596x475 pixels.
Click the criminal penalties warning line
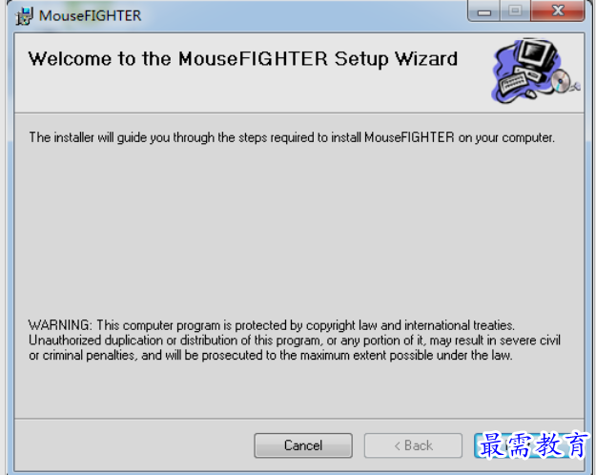click(271, 355)
